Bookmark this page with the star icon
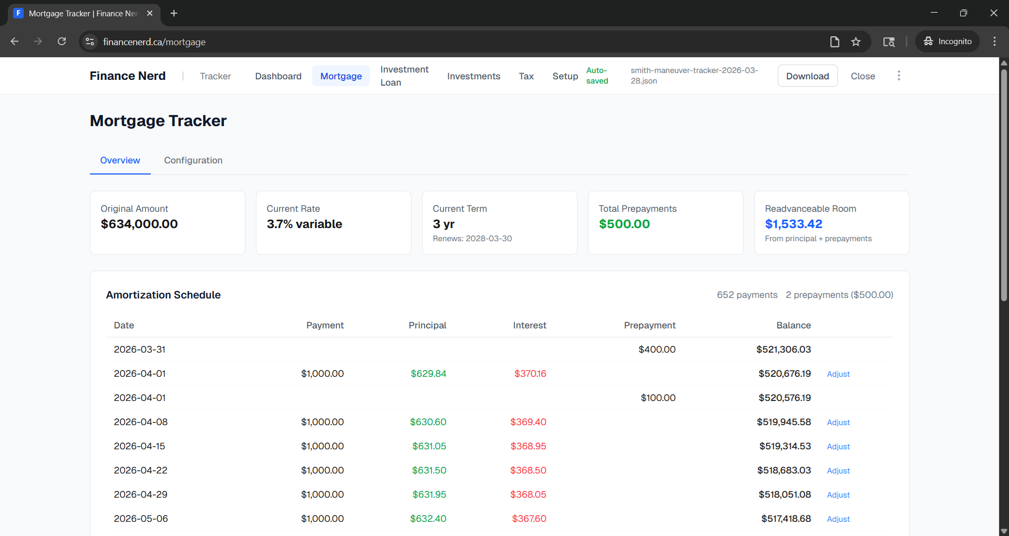The height and width of the screenshot is (536, 1009). click(x=856, y=42)
